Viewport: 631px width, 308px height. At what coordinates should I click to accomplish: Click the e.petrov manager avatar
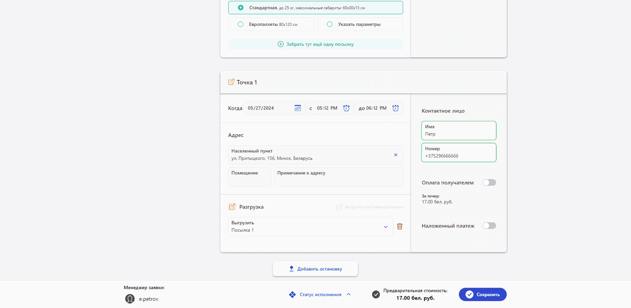click(130, 299)
